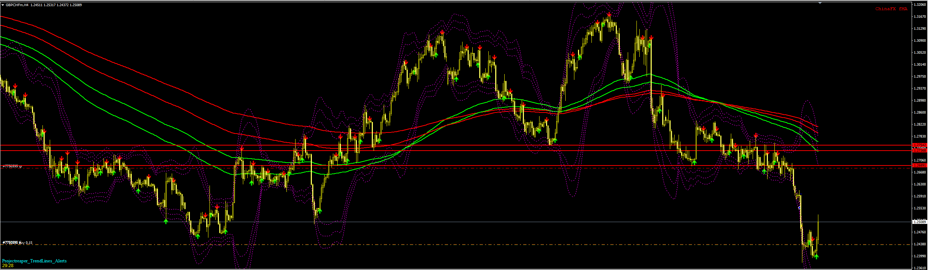Click the 1.28980 price scale value
The image size is (928, 270).
(x=920, y=101)
